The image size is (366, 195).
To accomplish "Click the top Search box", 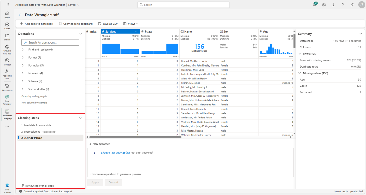I will tap(183, 5).
